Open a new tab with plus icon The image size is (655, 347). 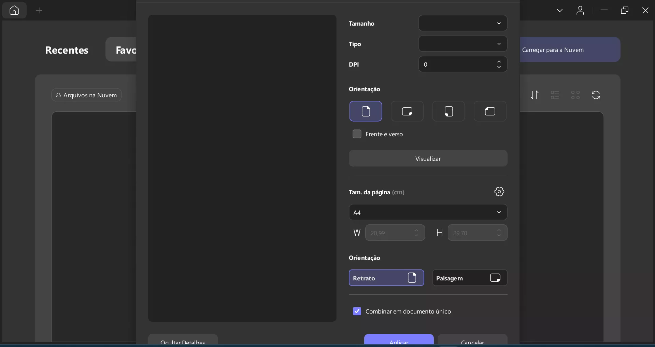click(x=39, y=11)
